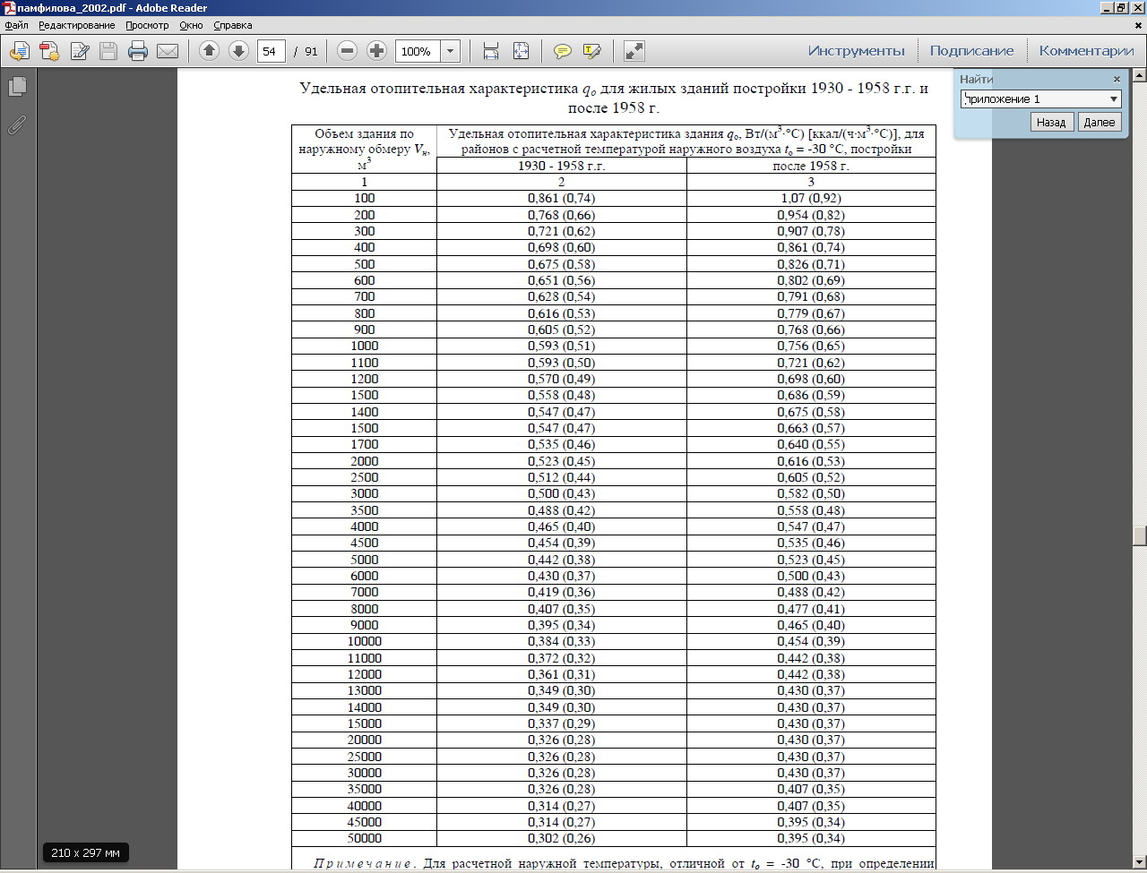Zoom out with the minus button
Image resolution: width=1147 pixels, height=873 pixels.
pos(348,51)
